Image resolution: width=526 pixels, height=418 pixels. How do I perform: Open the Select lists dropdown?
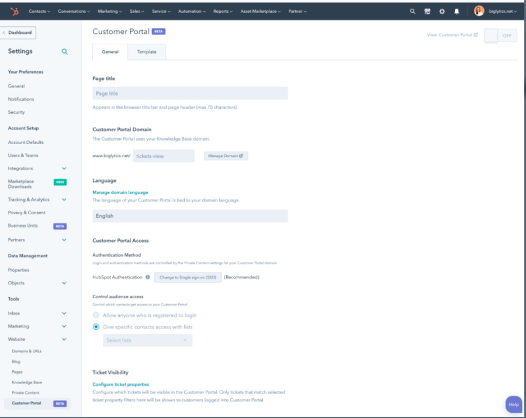coord(147,340)
